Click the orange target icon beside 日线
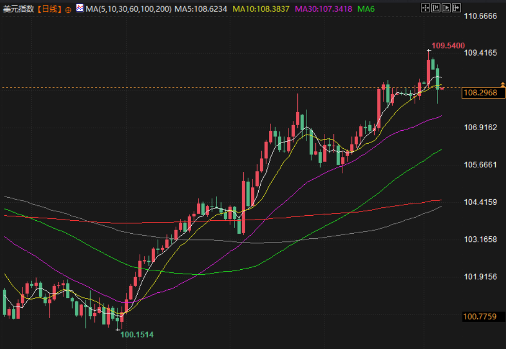This screenshot has height=349, width=506. click(69, 9)
